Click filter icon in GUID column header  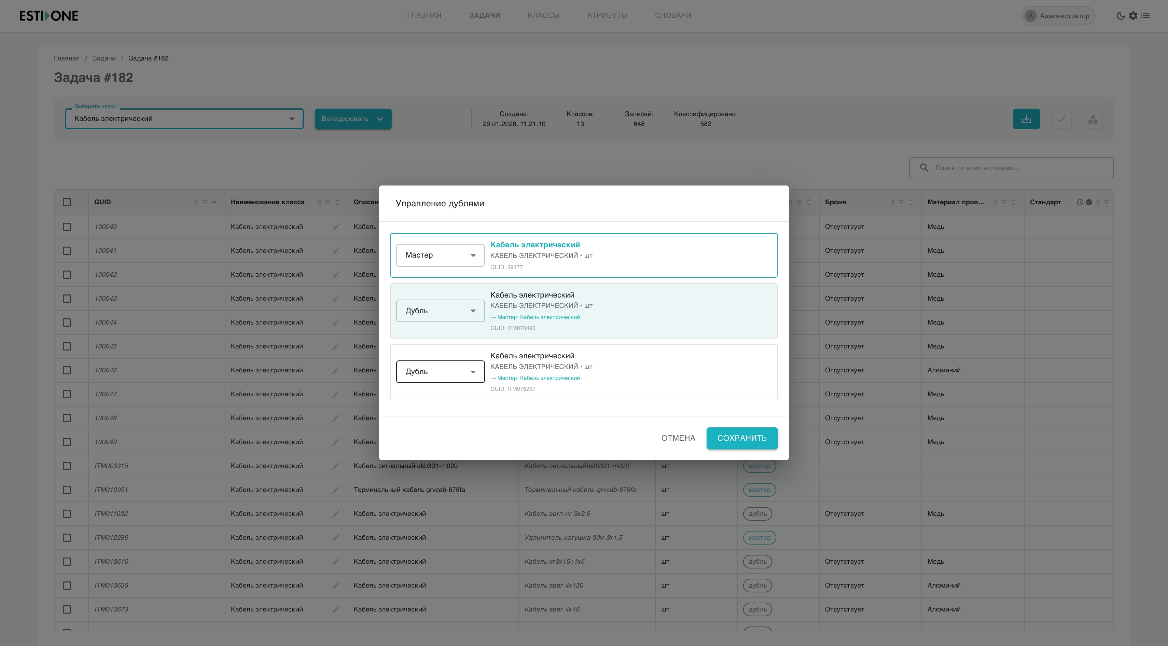pos(205,202)
